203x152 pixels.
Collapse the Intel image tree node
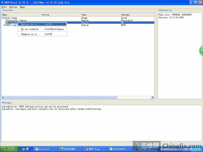click(3, 18)
